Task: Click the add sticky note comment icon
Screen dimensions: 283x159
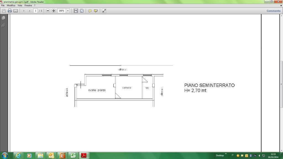Action: tap(90, 11)
